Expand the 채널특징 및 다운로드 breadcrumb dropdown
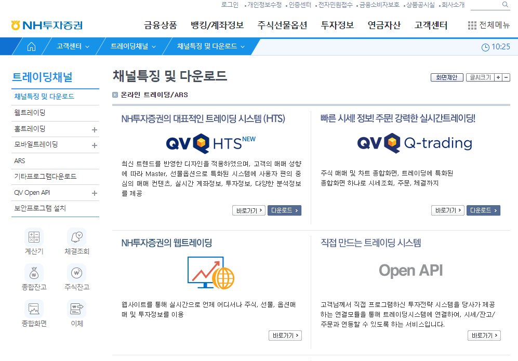518x361 pixels. point(243,47)
